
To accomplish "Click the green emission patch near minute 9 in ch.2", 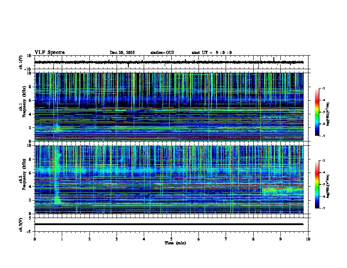I will coord(282,190).
